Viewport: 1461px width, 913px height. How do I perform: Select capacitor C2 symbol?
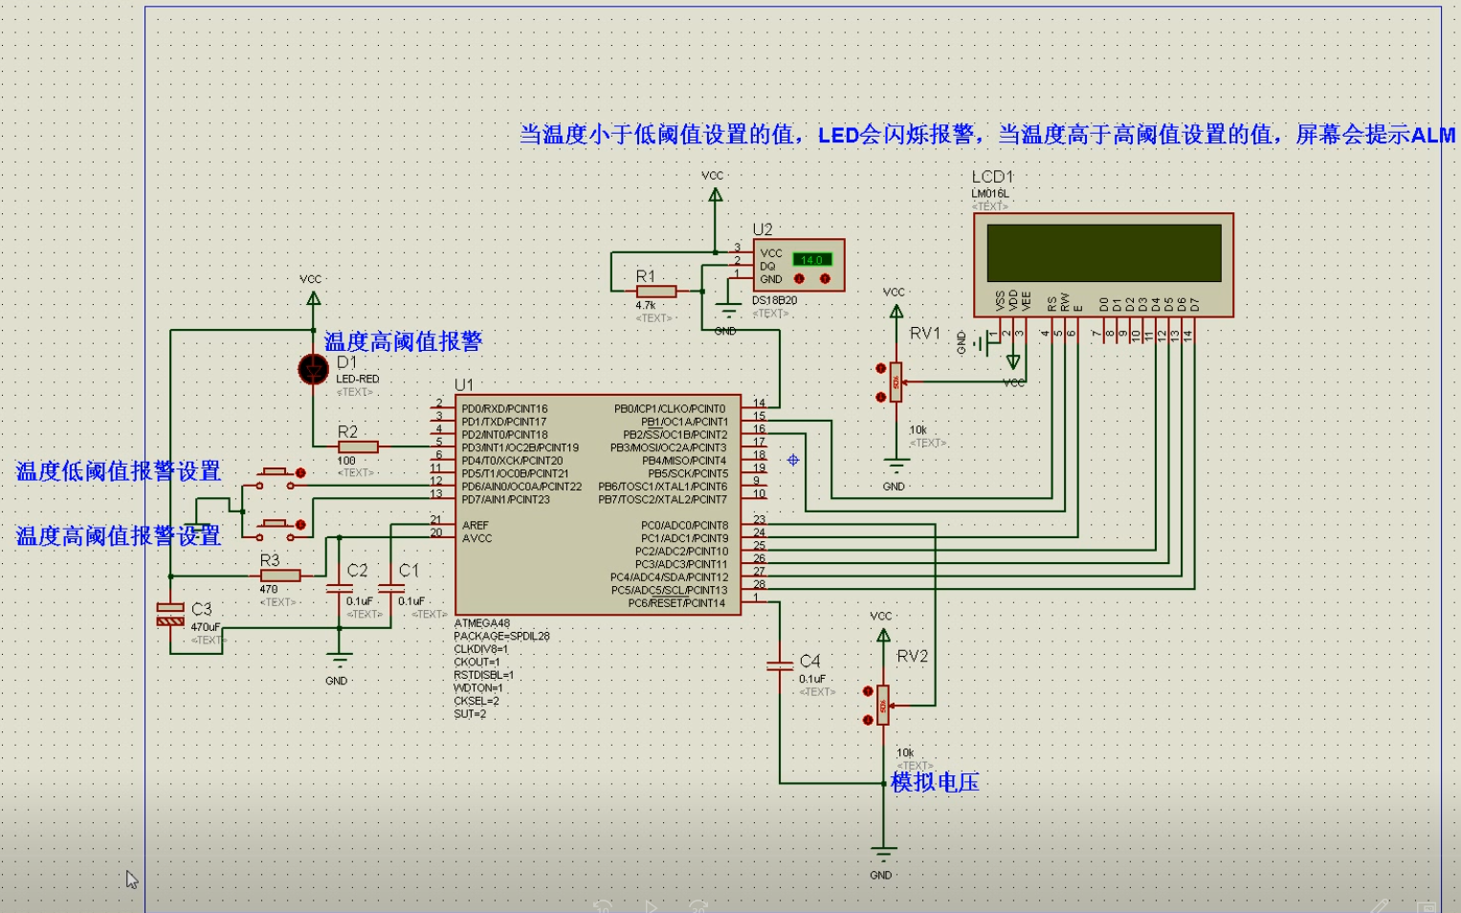[x=339, y=589]
